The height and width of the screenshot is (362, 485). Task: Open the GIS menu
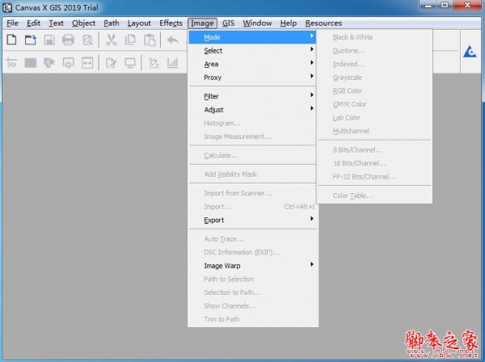coord(228,23)
